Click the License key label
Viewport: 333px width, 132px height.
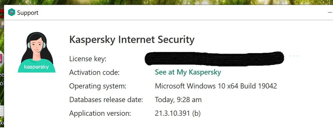tap(88, 59)
